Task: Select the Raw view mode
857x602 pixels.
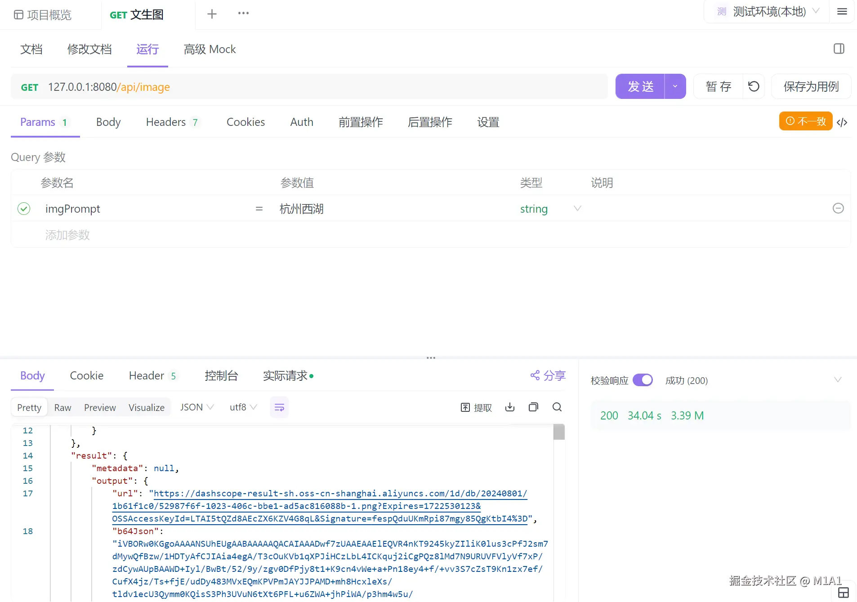Action: point(63,407)
